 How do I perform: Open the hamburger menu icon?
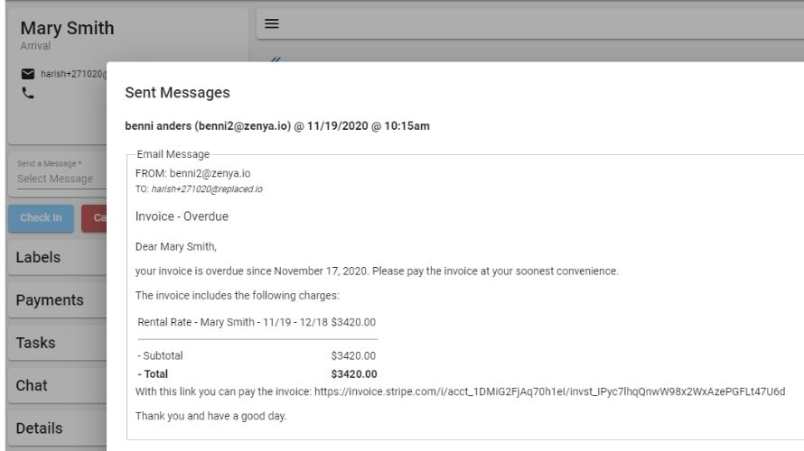click(270, 23)
